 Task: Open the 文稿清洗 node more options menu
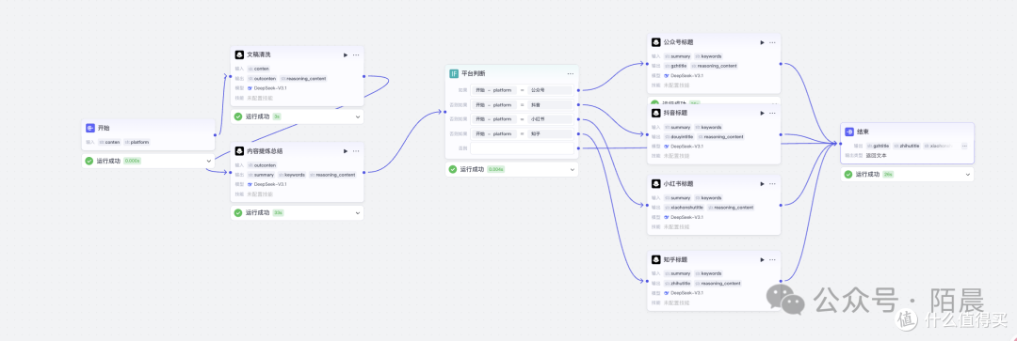click(x=356, y=55)
